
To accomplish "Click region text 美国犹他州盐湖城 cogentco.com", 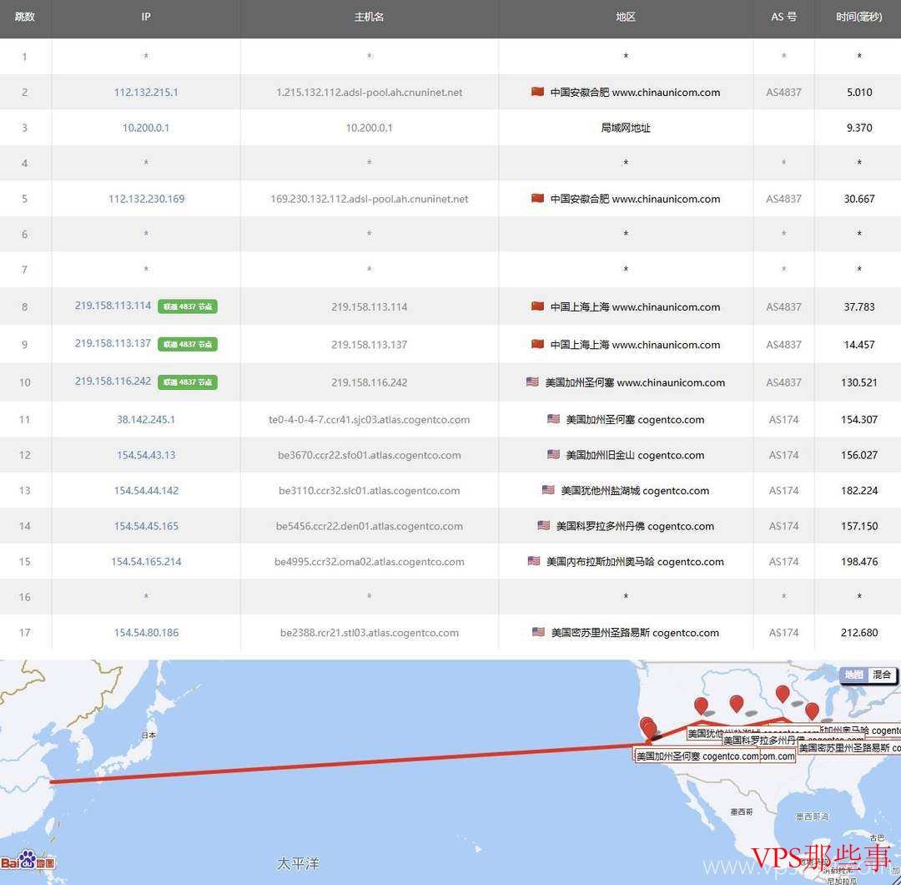I will tap(635, 491).
